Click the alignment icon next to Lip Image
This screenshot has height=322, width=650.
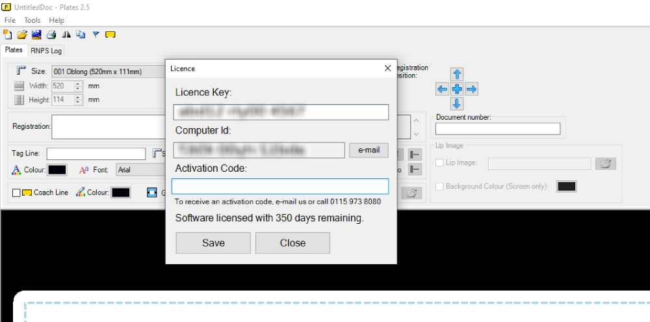coord(415,169)
